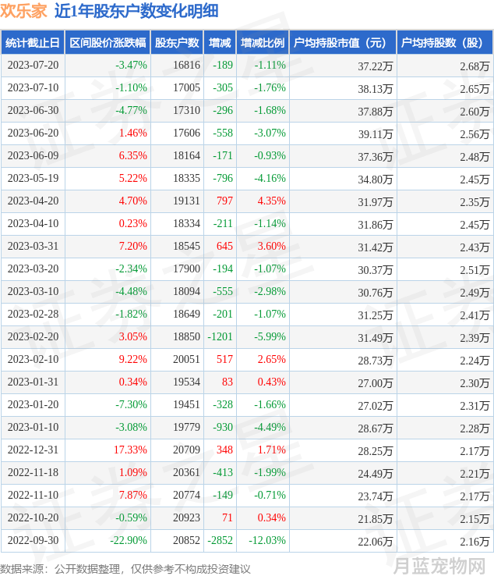Select the date cell 2023-06-09
494x576 pixels.
[x=33, y=156]
